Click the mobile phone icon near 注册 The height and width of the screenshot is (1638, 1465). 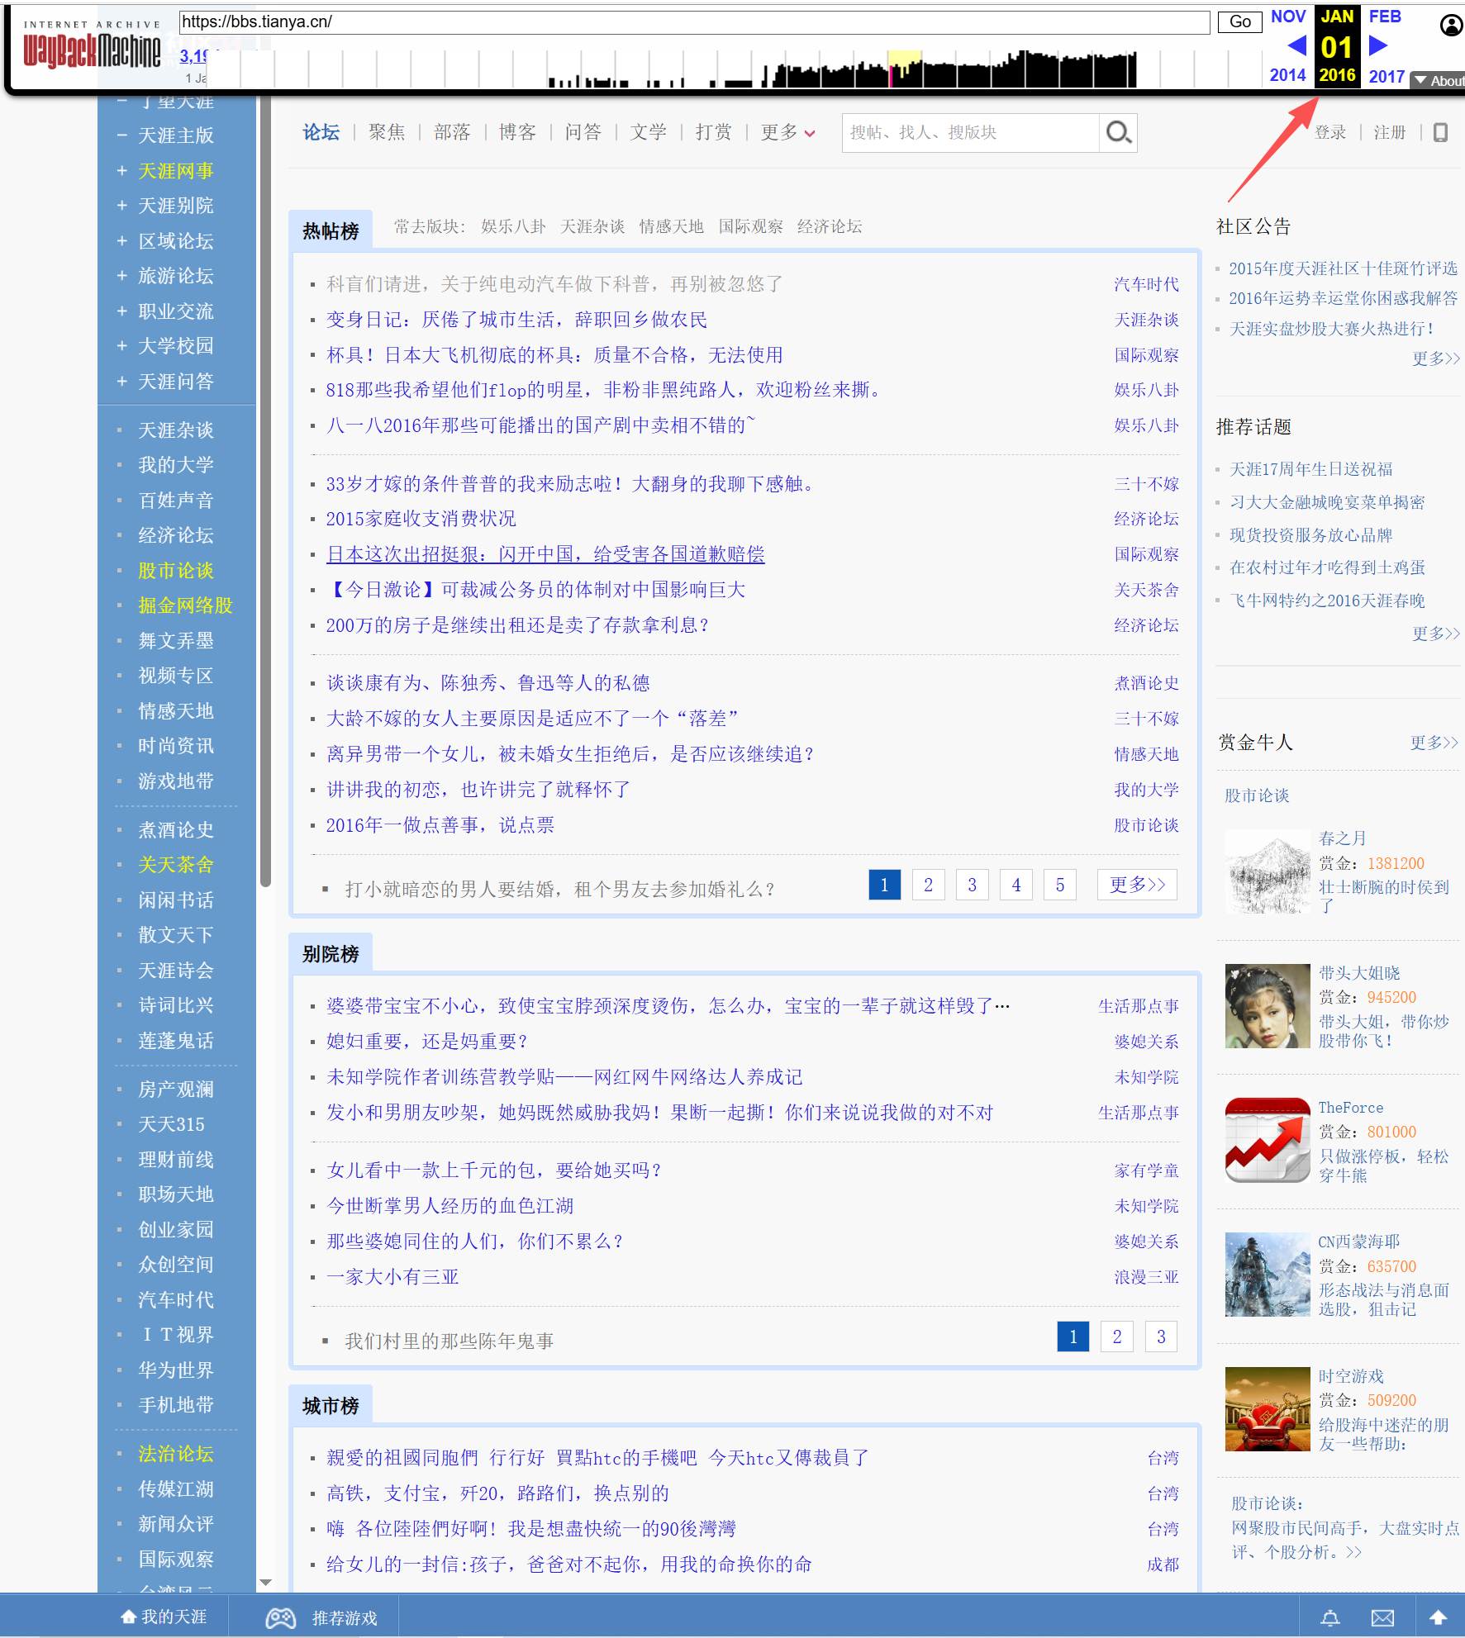pos(1440,132)
